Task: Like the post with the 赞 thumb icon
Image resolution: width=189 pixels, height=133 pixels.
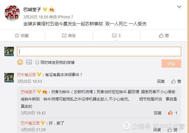Action: click(x=161, y=35)
